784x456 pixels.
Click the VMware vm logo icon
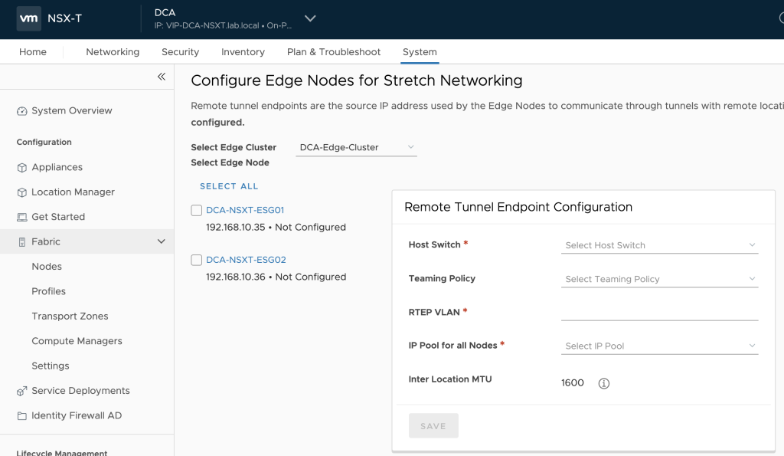[x=28, y=18]
